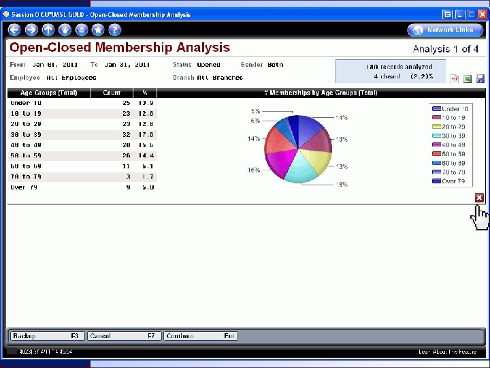Click the 6% pie chart label

[x=255, y=121]
